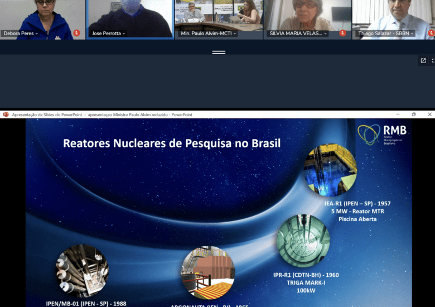This screenshot has width=435, height=307.
Task: Click the Piscina Aberta text
Action: [x=357, y=219]
